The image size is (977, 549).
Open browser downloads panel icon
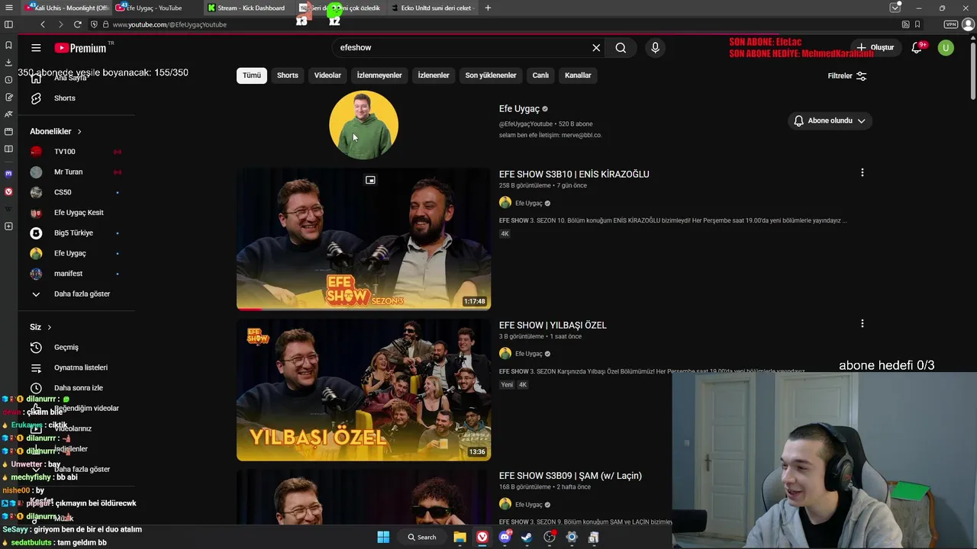click(x=8, y=63)
